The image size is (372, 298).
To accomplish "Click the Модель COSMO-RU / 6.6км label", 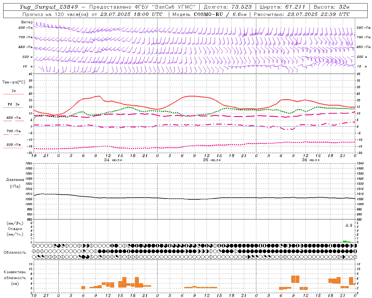I will 210,14.
